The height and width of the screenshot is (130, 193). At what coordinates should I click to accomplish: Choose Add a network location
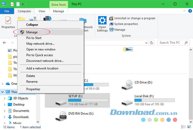[50, 68]
